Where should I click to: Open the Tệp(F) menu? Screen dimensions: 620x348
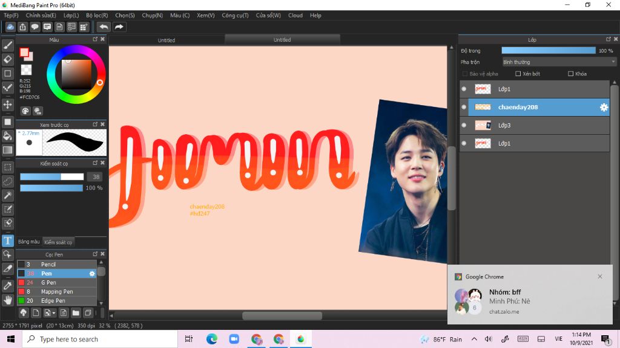[x=11, y=15]
